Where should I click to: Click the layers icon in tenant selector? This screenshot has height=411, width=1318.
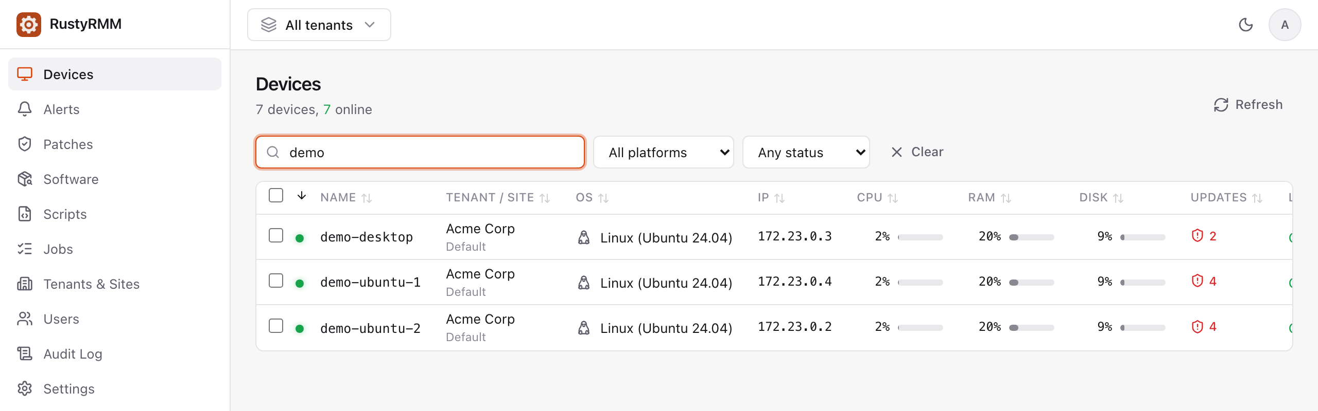click(269, 25)
